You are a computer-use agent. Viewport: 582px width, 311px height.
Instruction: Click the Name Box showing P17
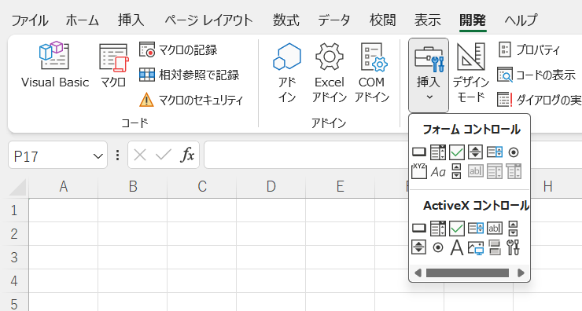(57, 155)
